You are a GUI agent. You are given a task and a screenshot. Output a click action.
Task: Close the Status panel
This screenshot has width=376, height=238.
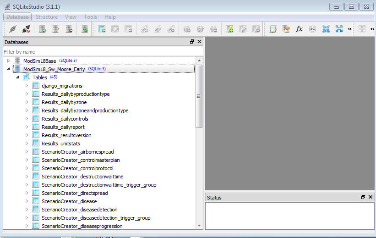[x=371, y=197]
